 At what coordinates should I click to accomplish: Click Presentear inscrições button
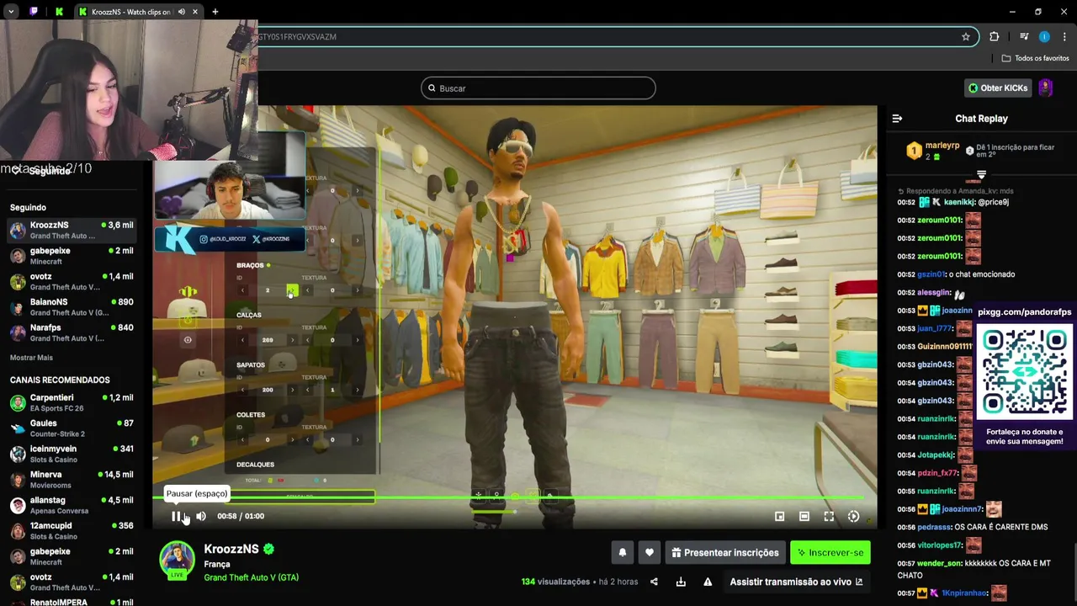(x=725, y=553)
